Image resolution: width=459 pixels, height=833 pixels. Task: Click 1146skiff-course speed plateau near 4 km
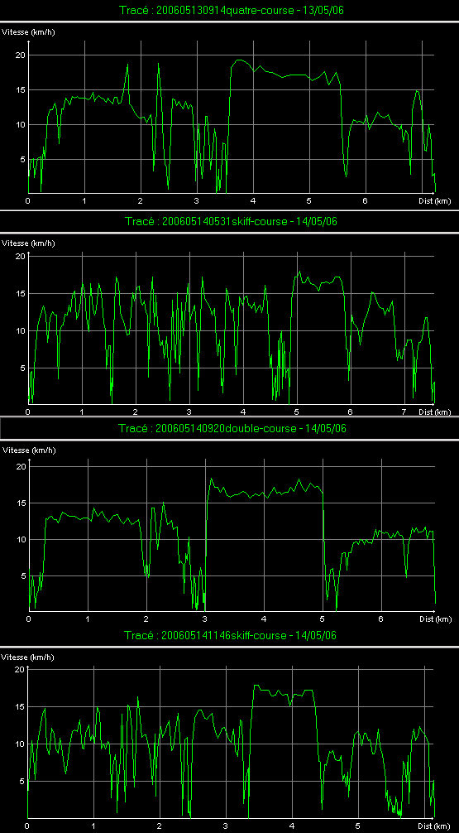[284, 691]
